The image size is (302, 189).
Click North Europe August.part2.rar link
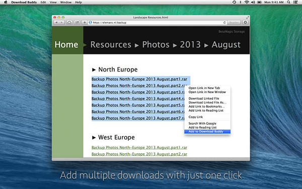(x=139, y=86)
